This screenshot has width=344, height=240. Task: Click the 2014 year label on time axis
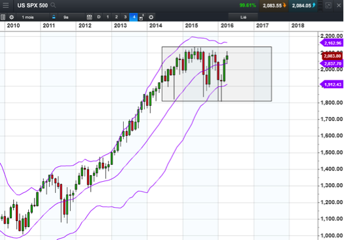click(x=156, y=26)
